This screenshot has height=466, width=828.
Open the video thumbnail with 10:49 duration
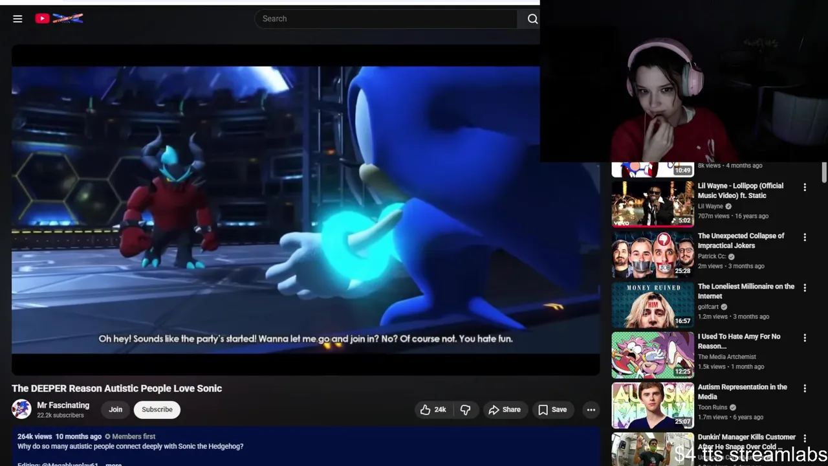pyautogui.click(x=653, y=170)
